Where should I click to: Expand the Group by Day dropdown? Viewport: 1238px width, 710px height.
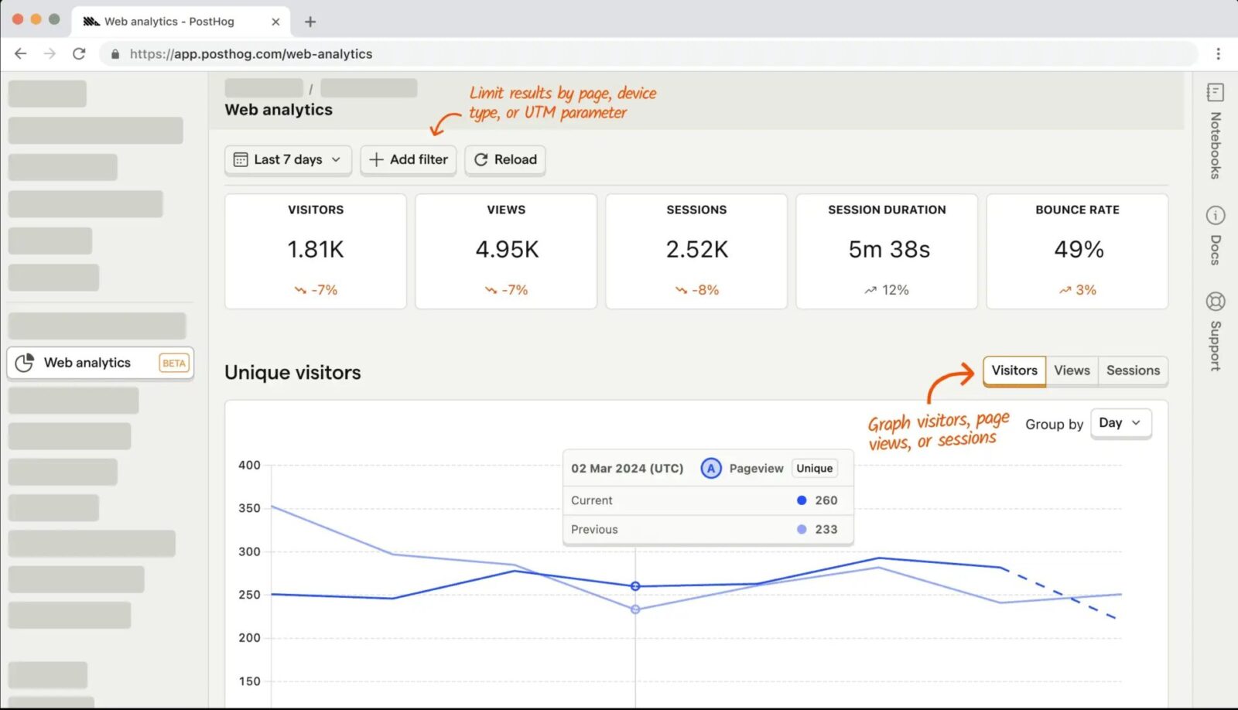[x=1120, y=423]
